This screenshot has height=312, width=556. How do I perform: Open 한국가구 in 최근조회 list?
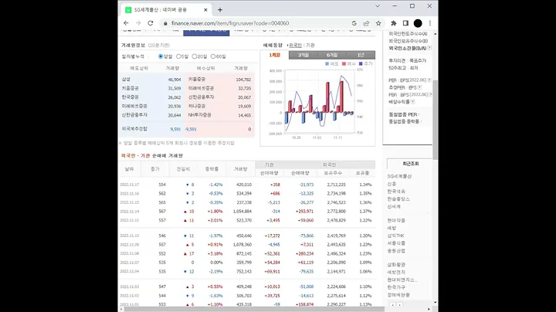tap(396, 287)
